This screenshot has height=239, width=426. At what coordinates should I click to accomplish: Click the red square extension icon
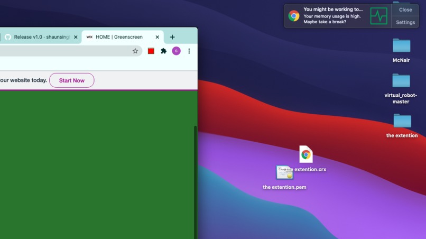[x=151, y=51]
